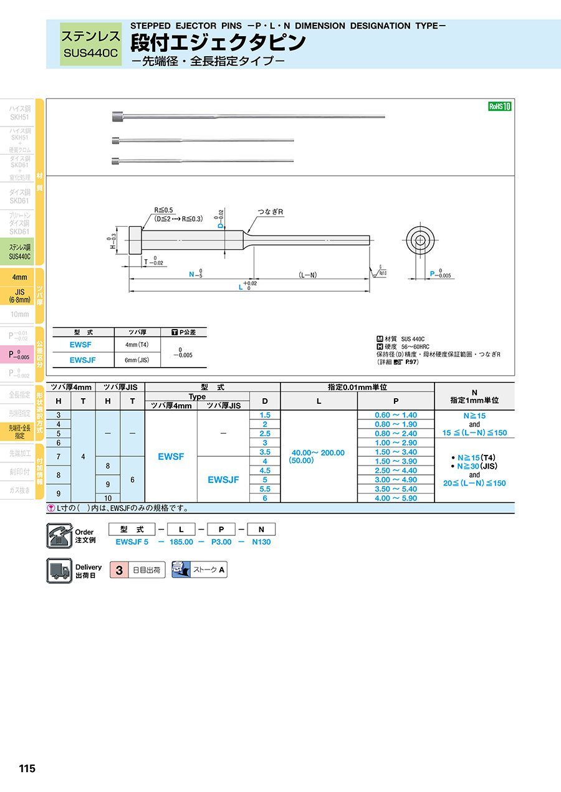Click the pin end-view circle diagram
The height and width of the screenshot is (792, 561).
[x=421, y=240]
